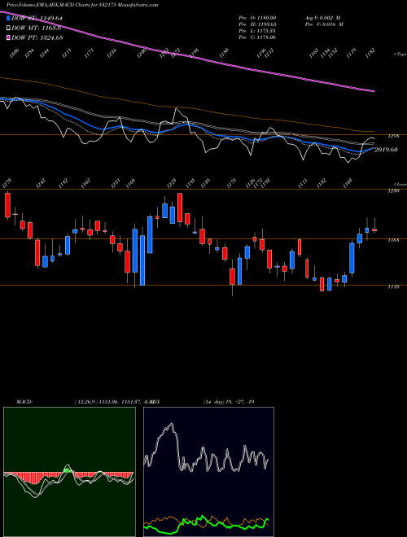Viewport: 407px width, 537px height.
Task: Click the white DOW MT legend swatch
Action: pyautogui.click(x=8, y=28)
